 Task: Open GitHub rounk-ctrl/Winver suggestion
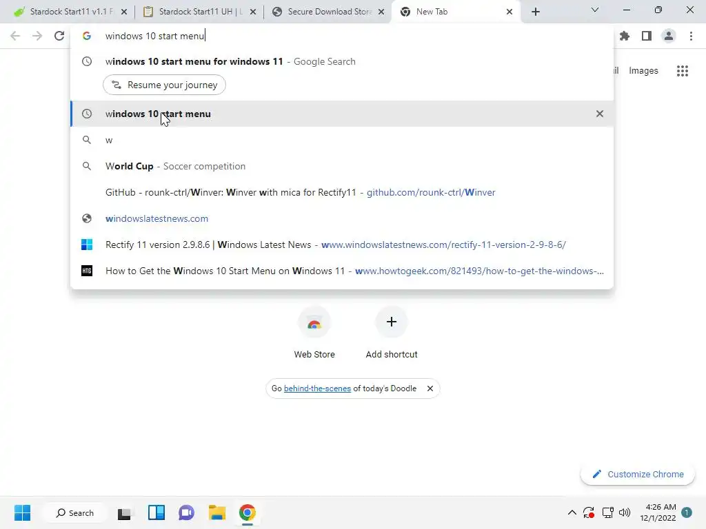point(342,193)
